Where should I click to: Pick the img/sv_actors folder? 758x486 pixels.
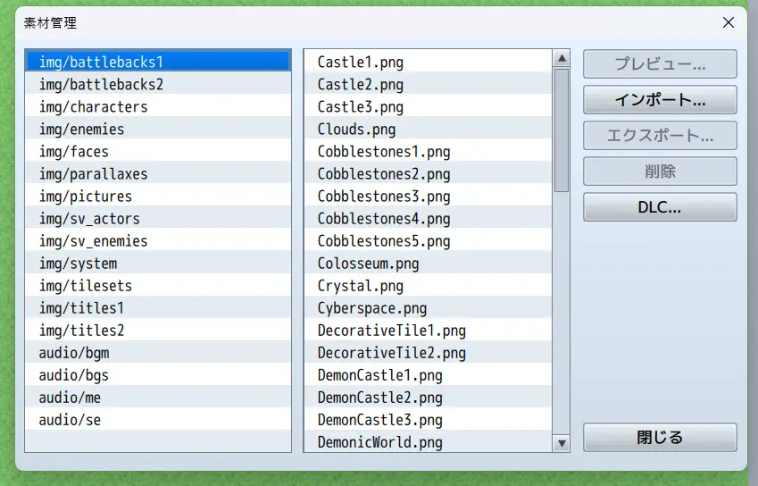click(89, 219)
